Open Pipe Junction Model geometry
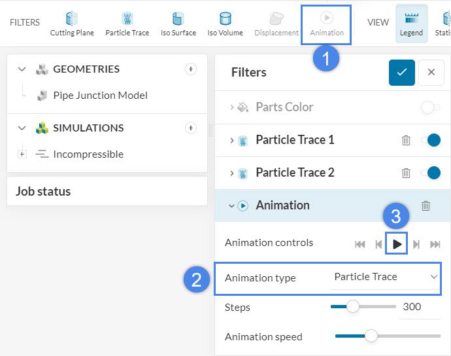Viewport: 451px width, 356px height. 100,96
